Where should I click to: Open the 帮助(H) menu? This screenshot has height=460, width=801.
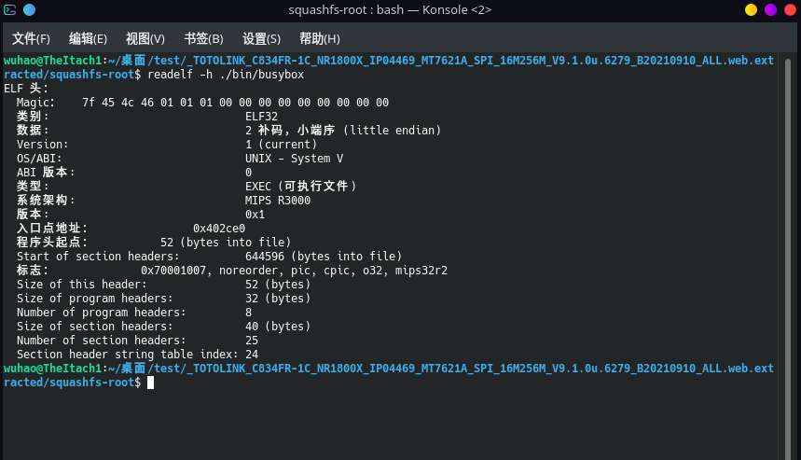coord(319,38)
